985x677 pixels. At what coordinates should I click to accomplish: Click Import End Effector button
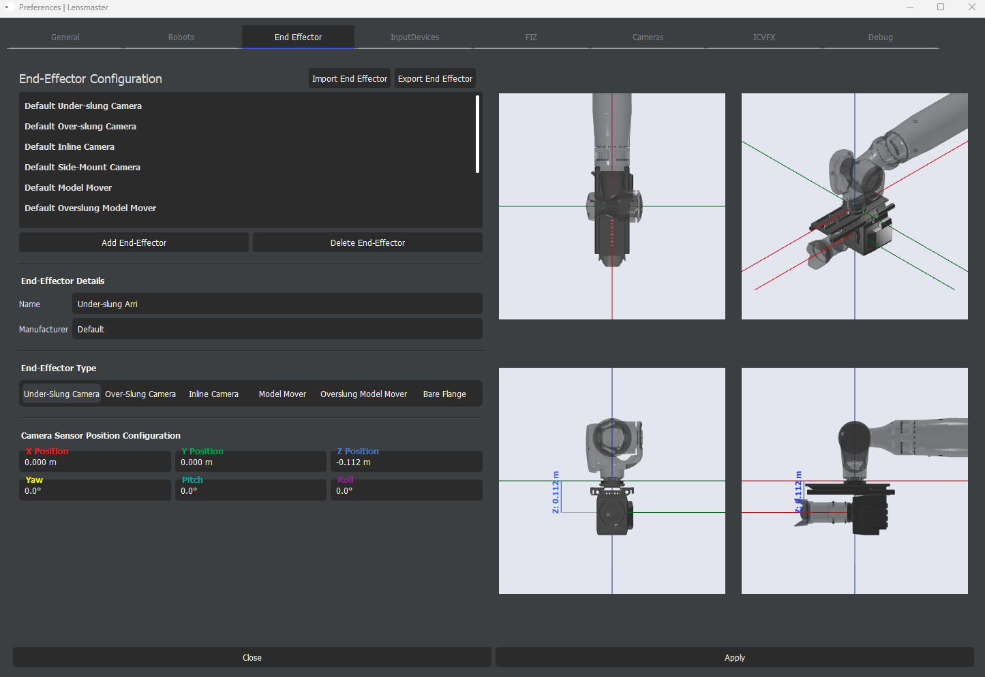(x=350, y=79)
